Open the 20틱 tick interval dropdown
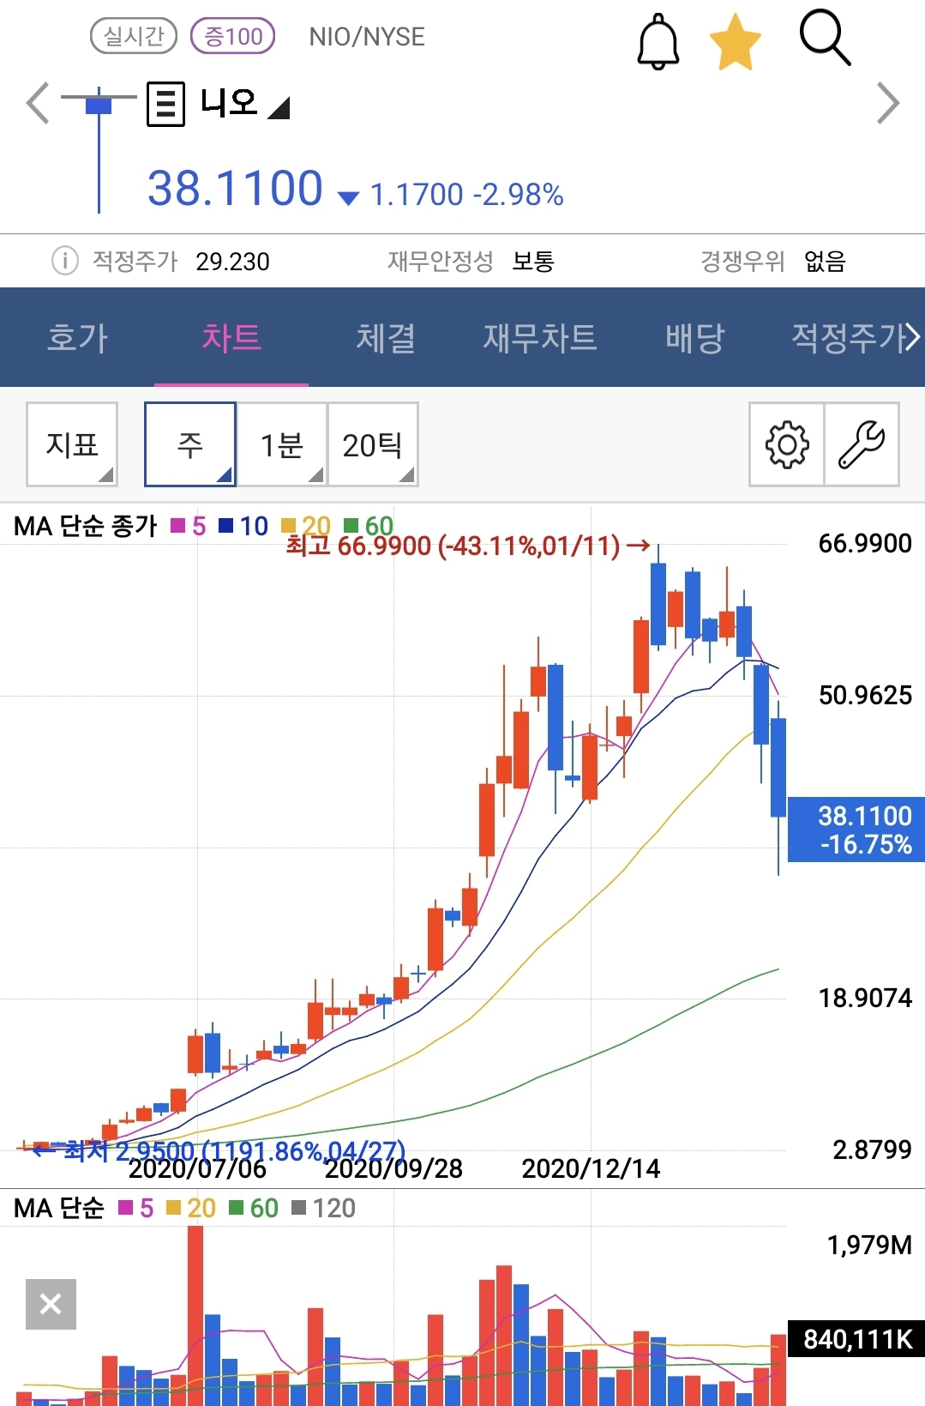925x1406 pixels. tap(373, 444)
